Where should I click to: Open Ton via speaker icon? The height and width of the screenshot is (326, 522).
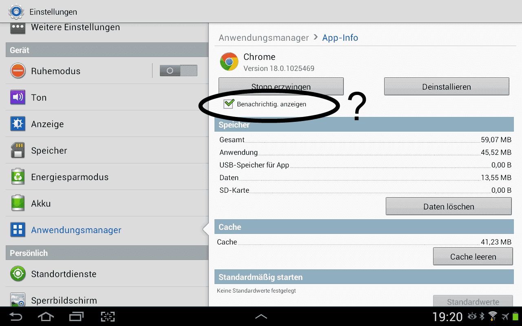coord(18,97)
